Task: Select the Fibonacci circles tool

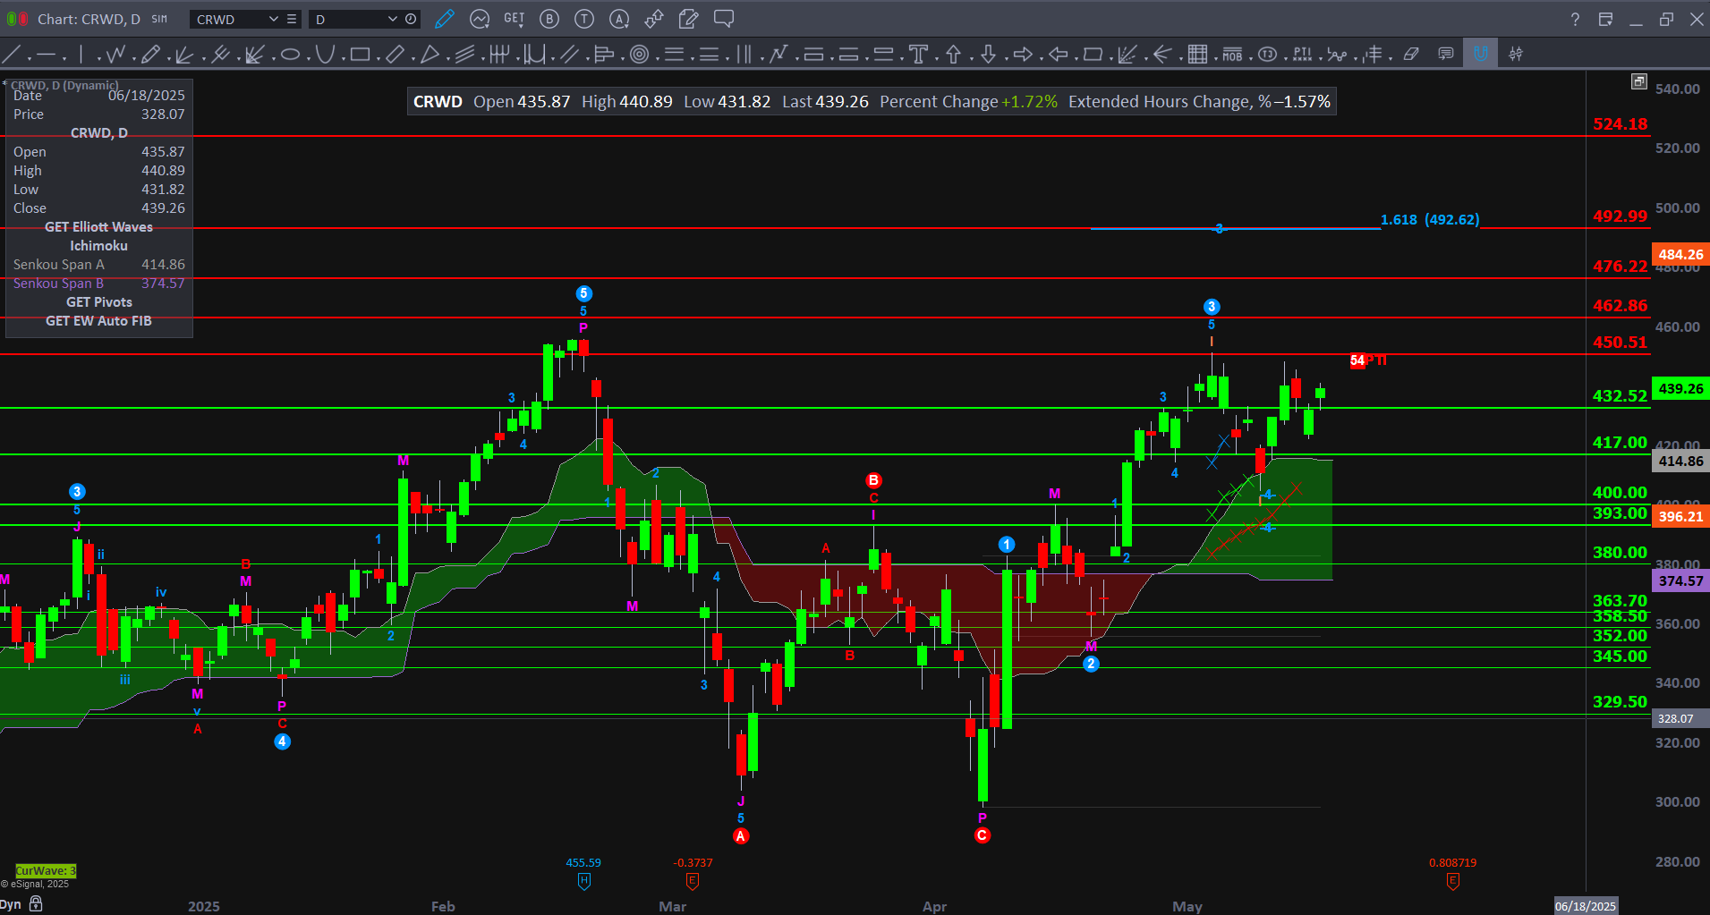Action: [639, 55]
